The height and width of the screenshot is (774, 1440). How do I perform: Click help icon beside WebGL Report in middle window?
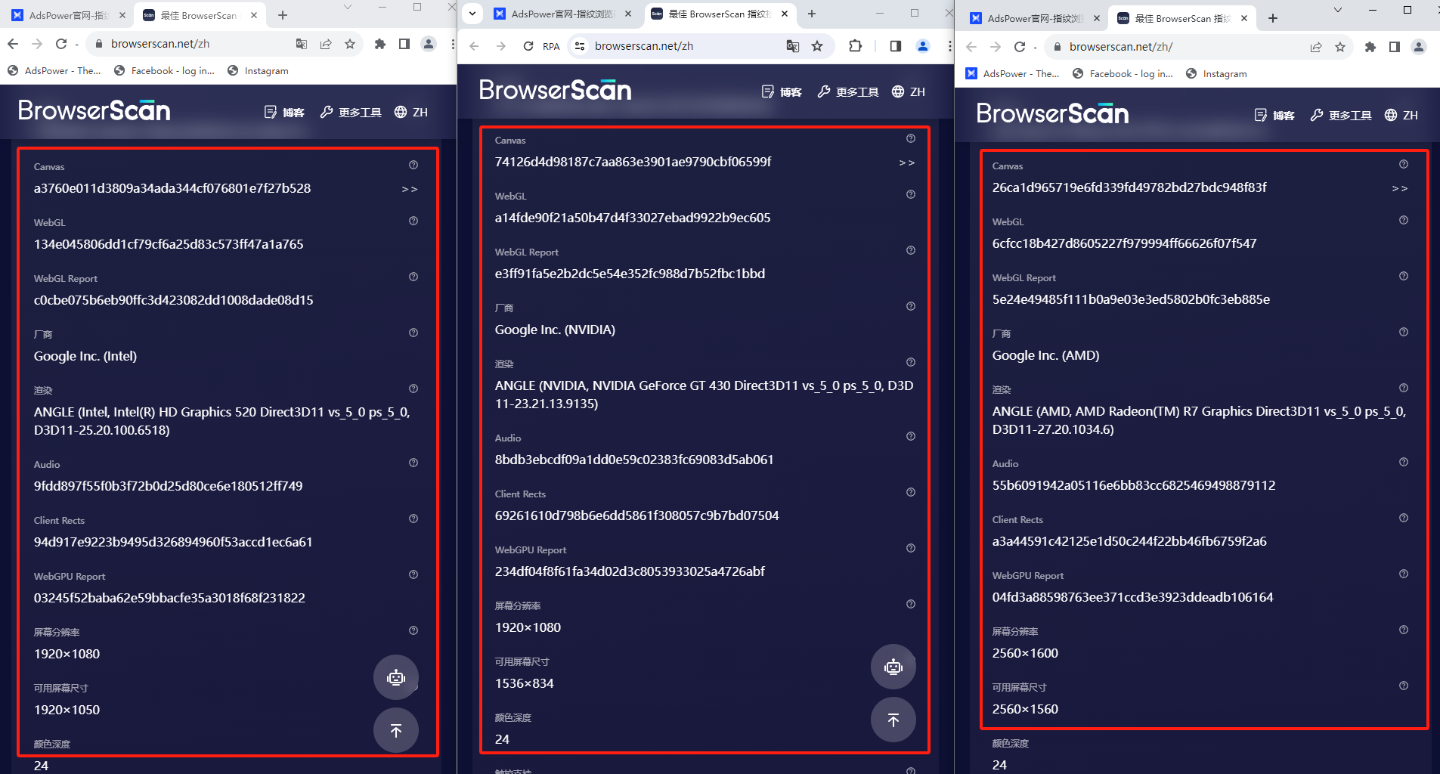(911, 250)
